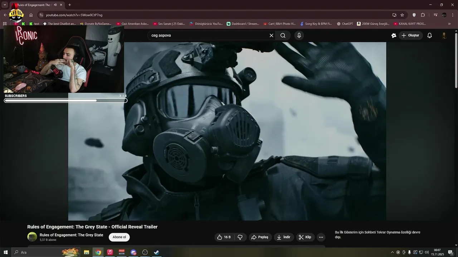Start voice search with the microphone icon

tap(299, 35)
